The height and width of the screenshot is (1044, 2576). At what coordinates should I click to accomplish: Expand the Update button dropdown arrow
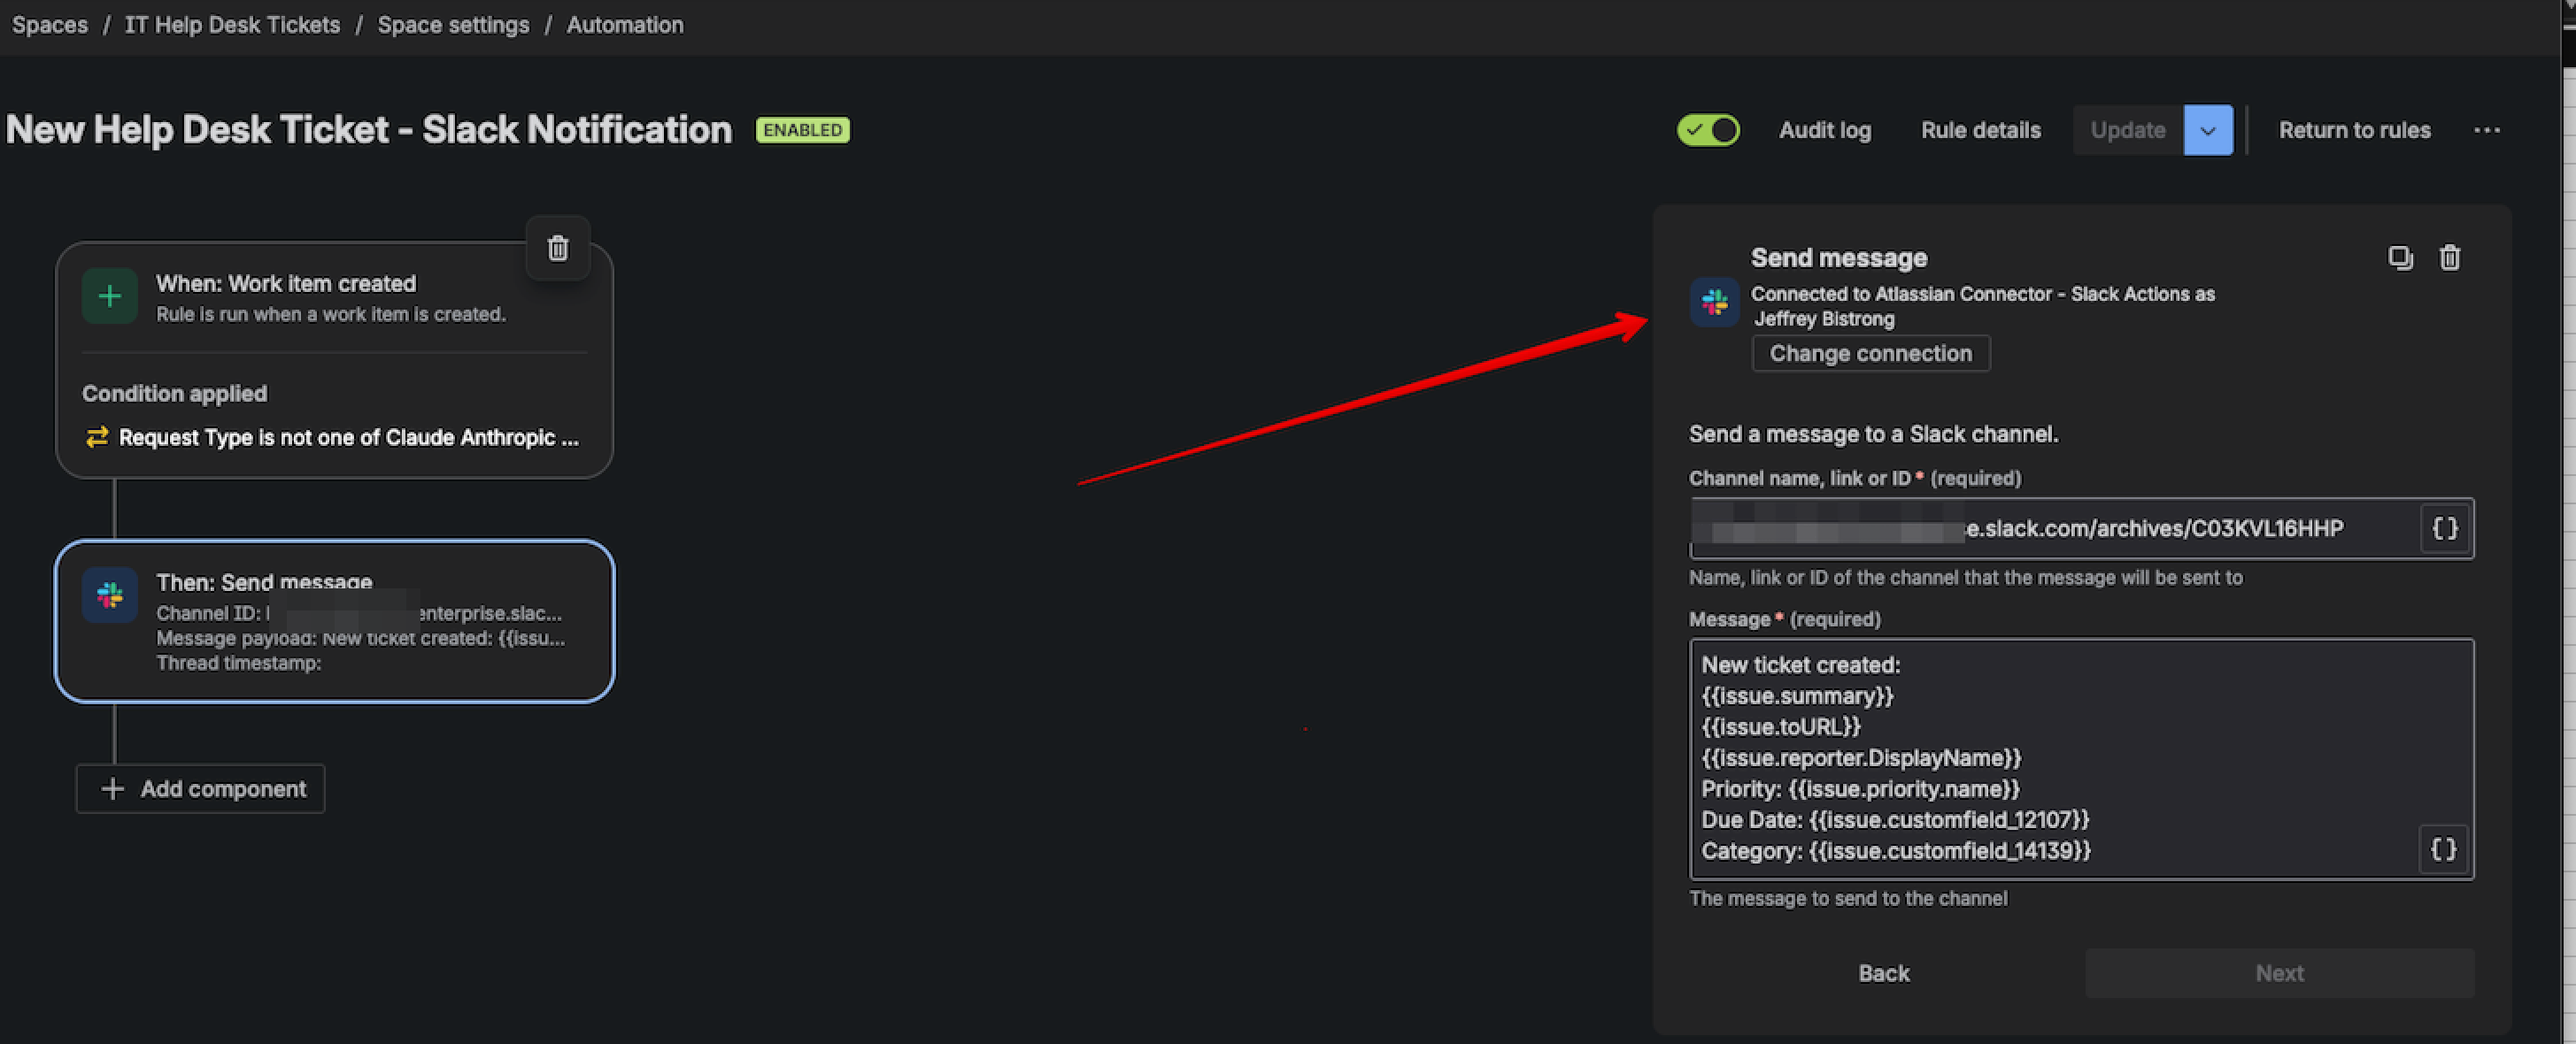click(2208, 130)
